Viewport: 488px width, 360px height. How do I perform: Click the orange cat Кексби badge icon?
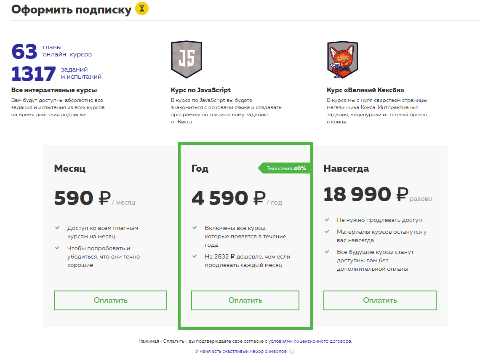342,59
